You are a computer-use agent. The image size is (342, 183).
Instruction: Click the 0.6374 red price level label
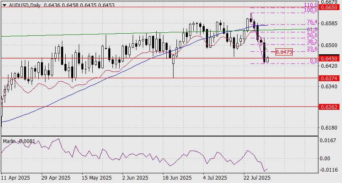click(x=329, y=78)
